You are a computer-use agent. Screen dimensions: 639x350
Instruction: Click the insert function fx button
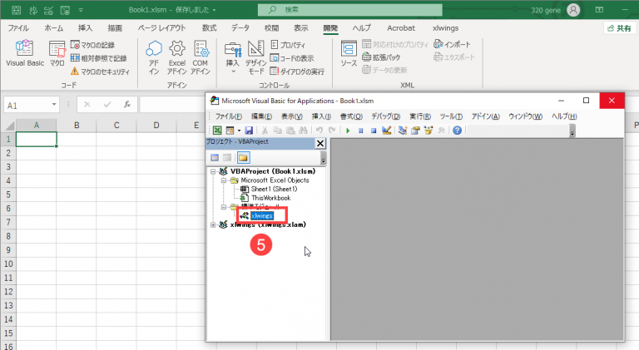coord(127,105)
